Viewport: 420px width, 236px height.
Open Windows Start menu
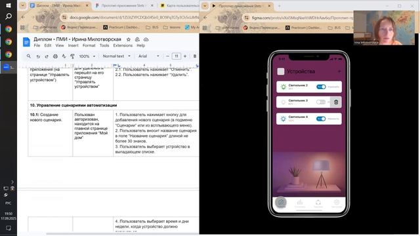[x=9, y=5]
